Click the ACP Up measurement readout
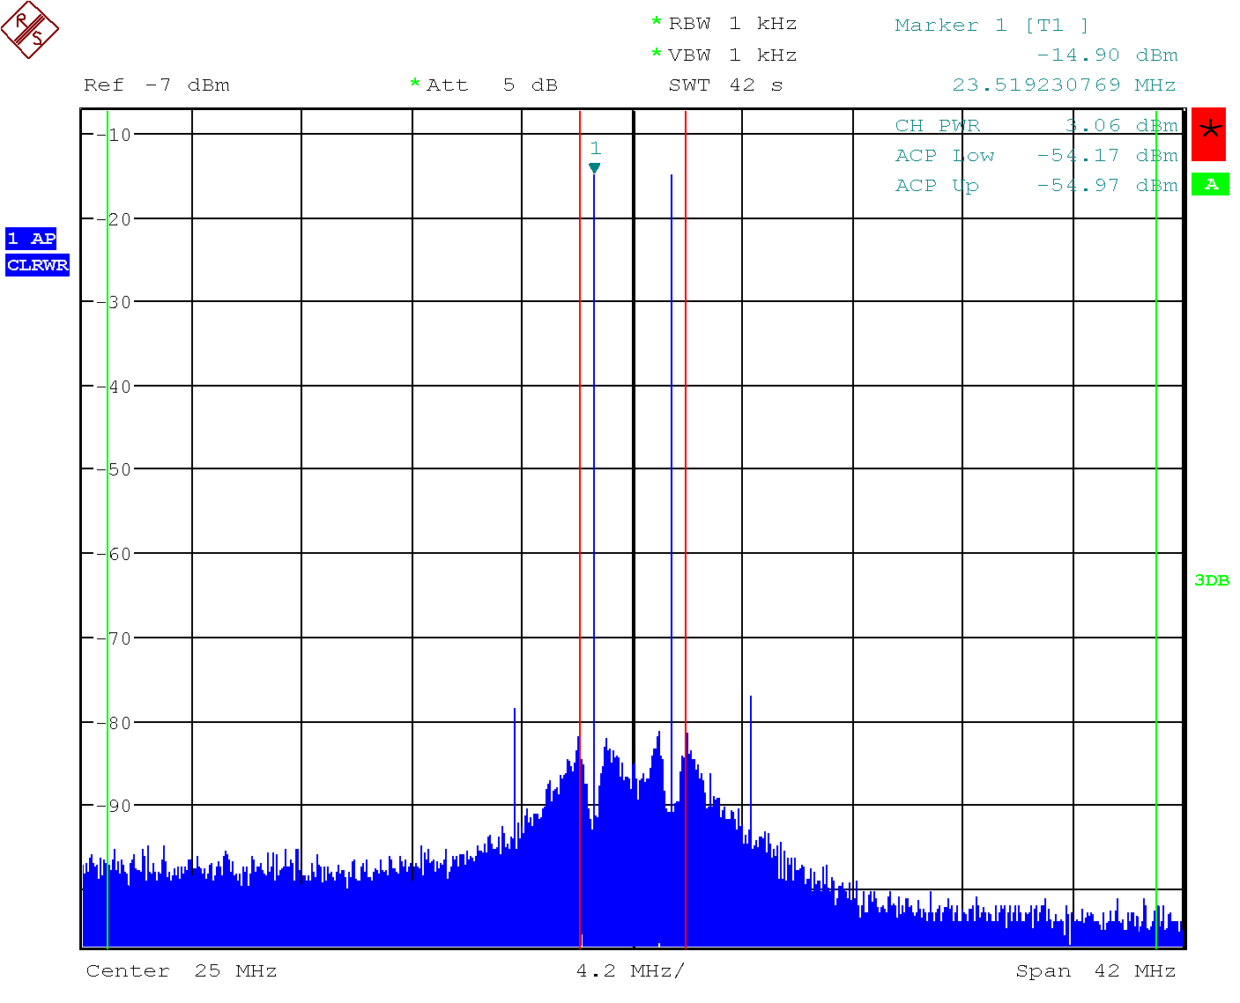Screen dimensions: 1240x1003 [x=1036, y=186]
